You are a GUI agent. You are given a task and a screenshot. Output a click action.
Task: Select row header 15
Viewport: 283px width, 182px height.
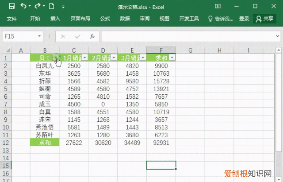[6, 166]
